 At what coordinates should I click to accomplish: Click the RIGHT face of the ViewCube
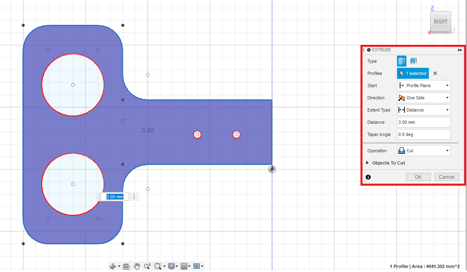pos(440,22)
